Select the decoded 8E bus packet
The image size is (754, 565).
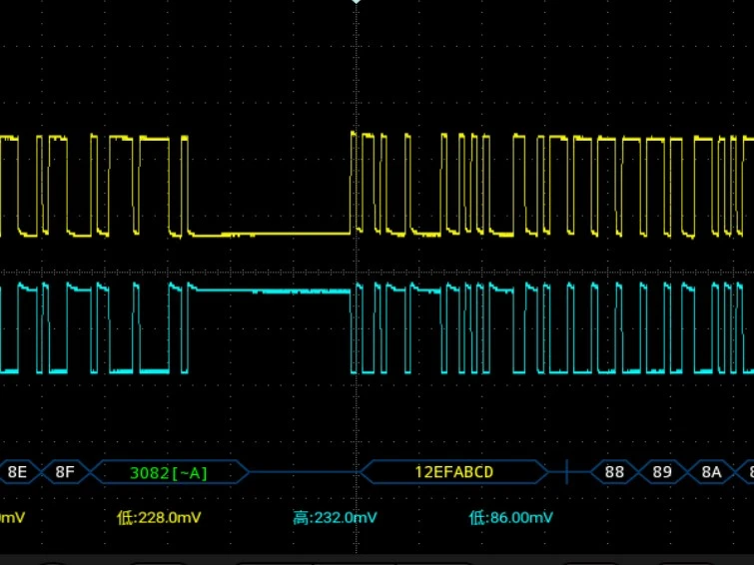(19, 472)
